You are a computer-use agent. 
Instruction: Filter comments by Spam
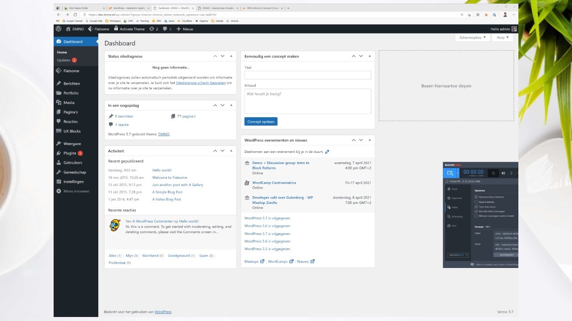pos(203,256)
